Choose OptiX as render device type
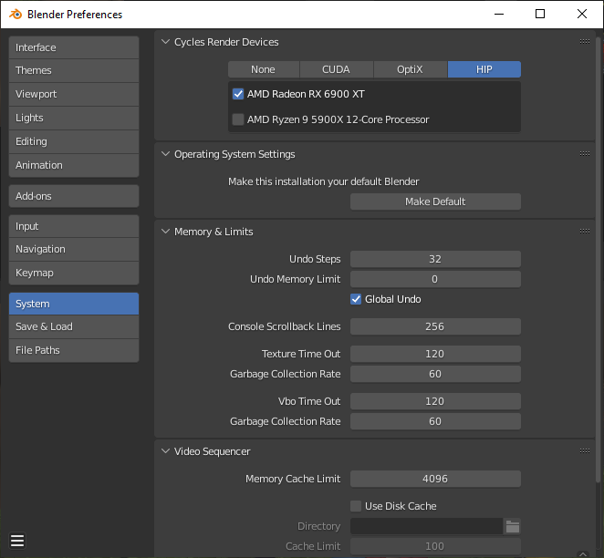 pos(411,69)
